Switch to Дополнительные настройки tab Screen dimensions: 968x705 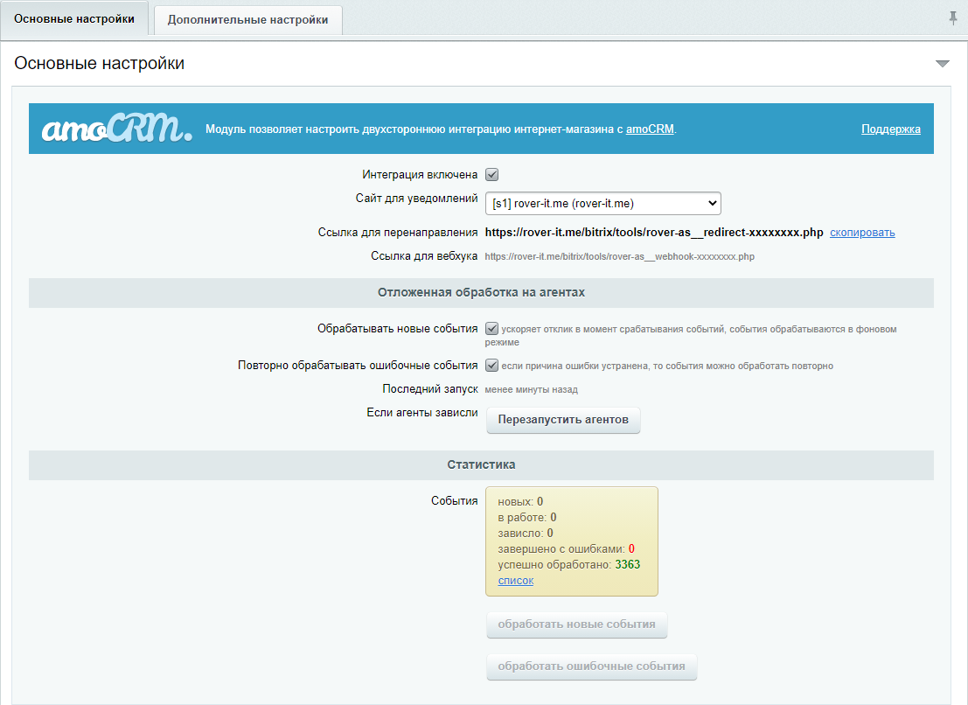point(247,20)
